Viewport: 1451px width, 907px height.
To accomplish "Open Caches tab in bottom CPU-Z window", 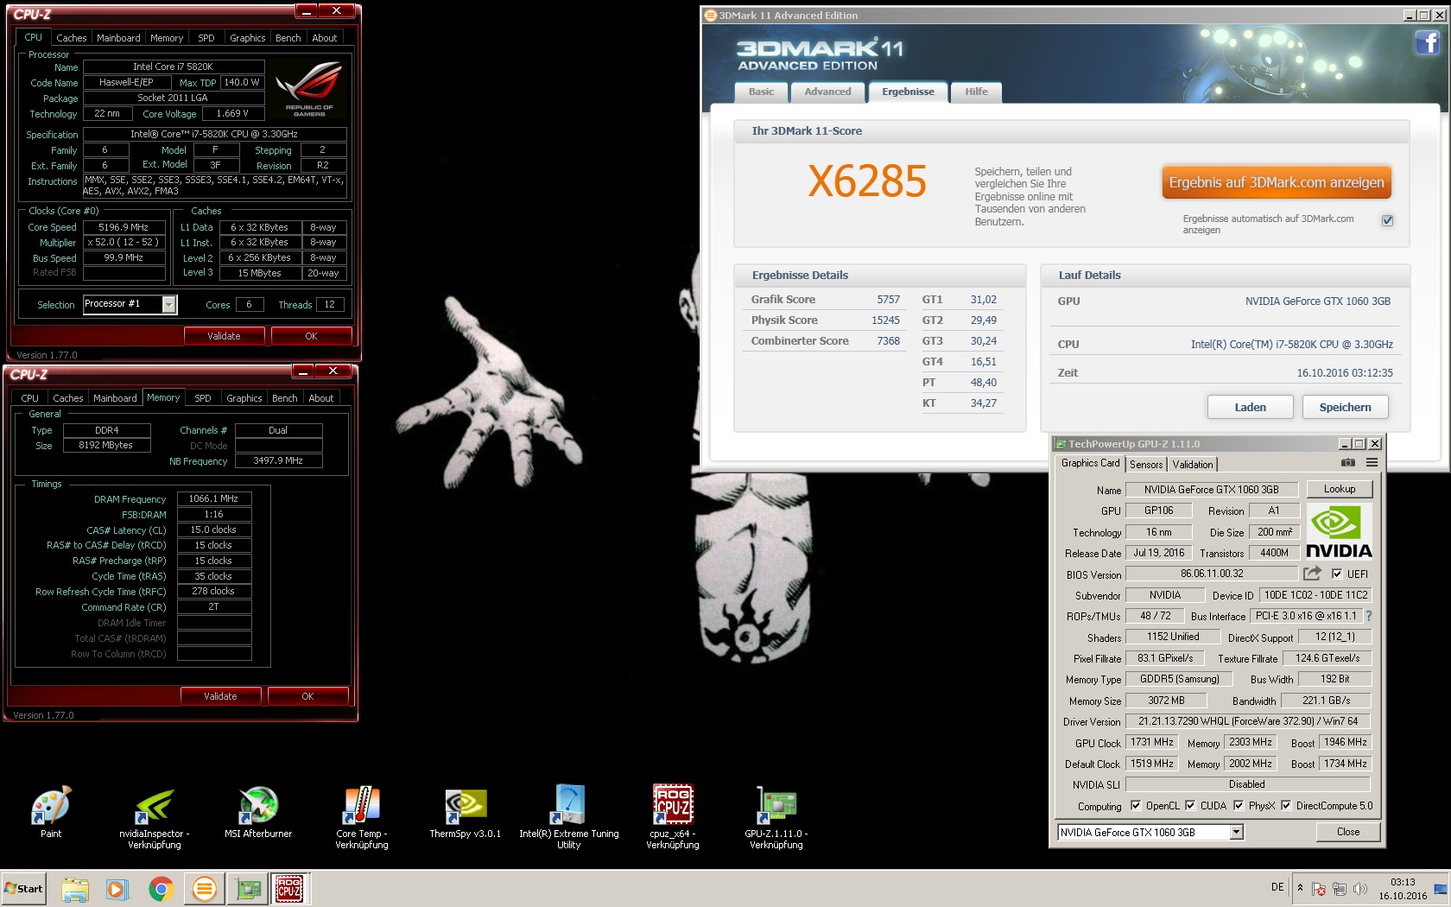I will pyautogui.click(x=68, y=398).
